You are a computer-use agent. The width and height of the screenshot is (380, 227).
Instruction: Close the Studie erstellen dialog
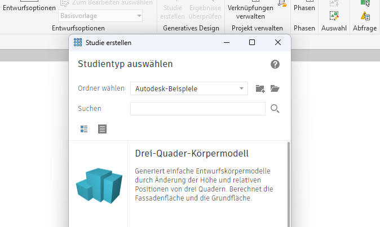click(x=278, y=42)
